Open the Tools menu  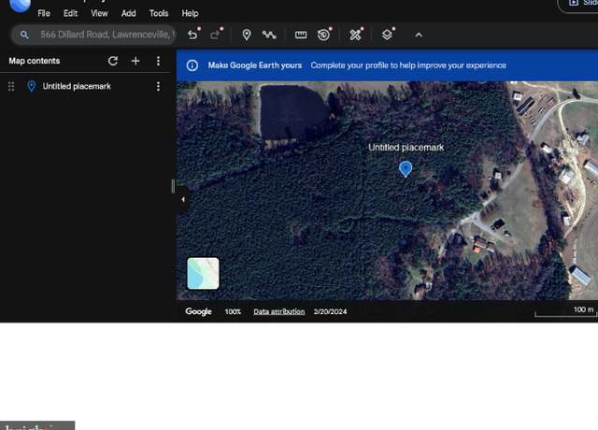[x=159, y=13]
